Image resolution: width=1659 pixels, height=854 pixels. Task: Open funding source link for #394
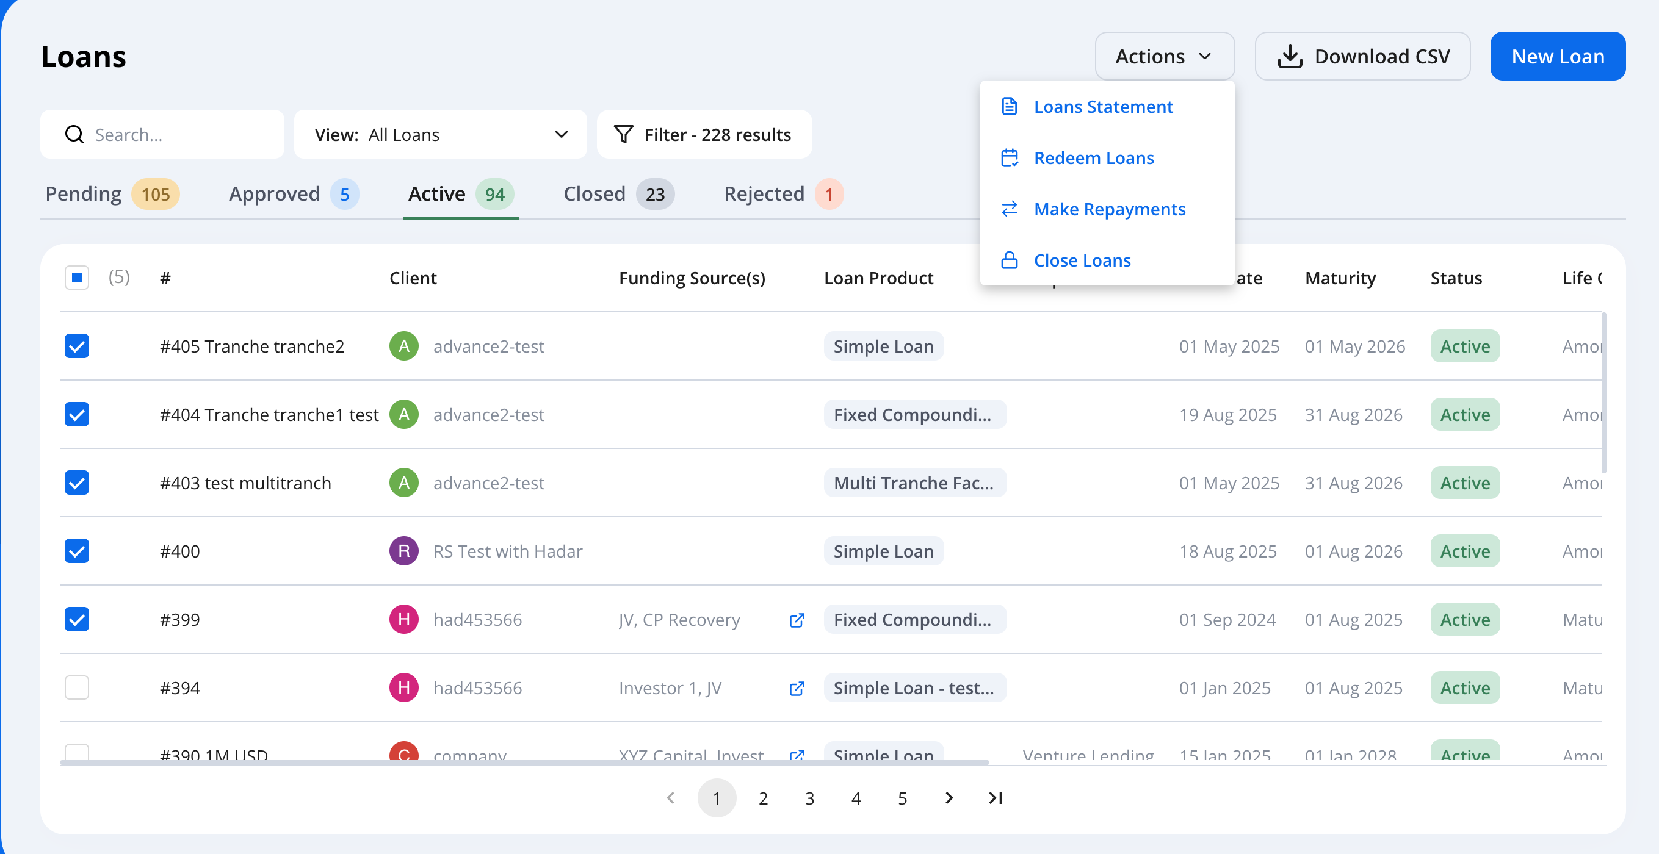(797, 688)
